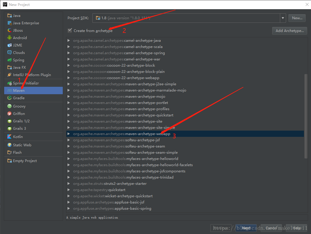The image size is (311, 234).
Task: Click the Griffon icon
Action: (9, 114)
